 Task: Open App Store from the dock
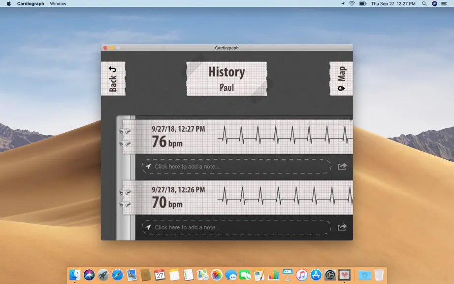316,275
